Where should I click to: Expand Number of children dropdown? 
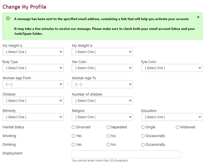[102, 101]
